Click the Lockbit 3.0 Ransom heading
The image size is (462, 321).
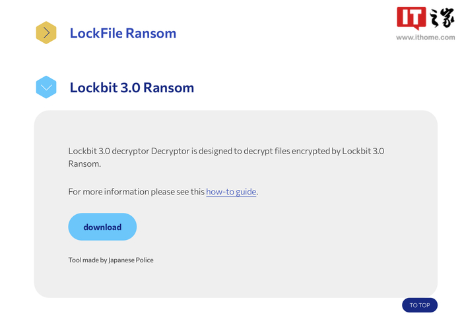[131, 87]
